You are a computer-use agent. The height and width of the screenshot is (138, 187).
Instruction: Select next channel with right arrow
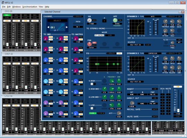(67, 27)
